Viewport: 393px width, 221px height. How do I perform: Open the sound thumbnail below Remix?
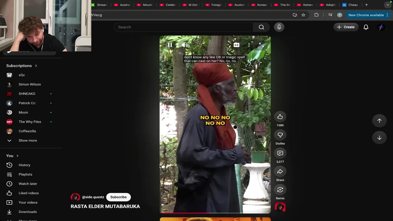[280, 207]
